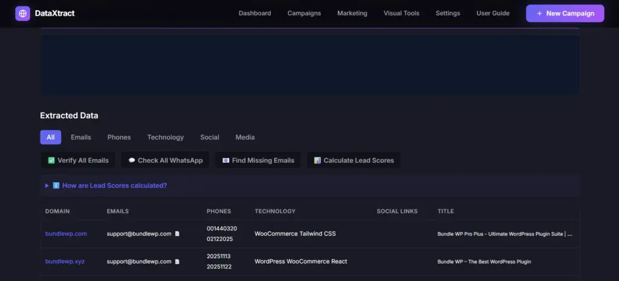
Task: Expand the How are Lead Scores calculated section
Action: pyautogui.click(x=309, y=185)
